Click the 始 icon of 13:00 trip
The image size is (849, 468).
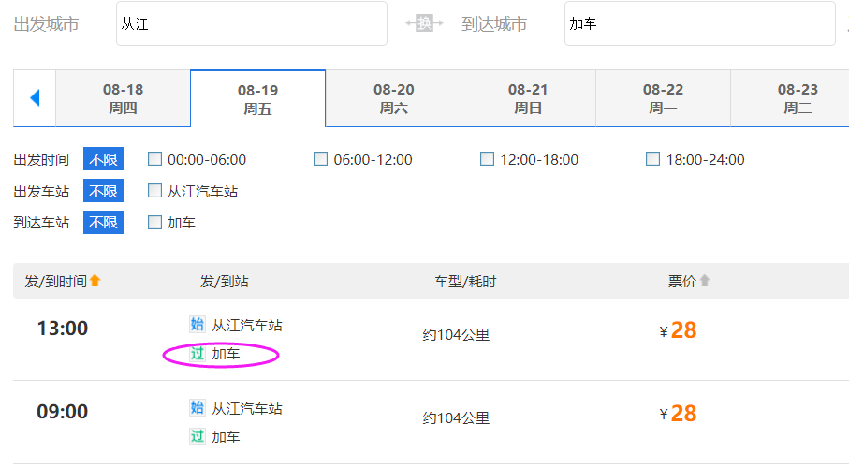click(x=197, y=325)
